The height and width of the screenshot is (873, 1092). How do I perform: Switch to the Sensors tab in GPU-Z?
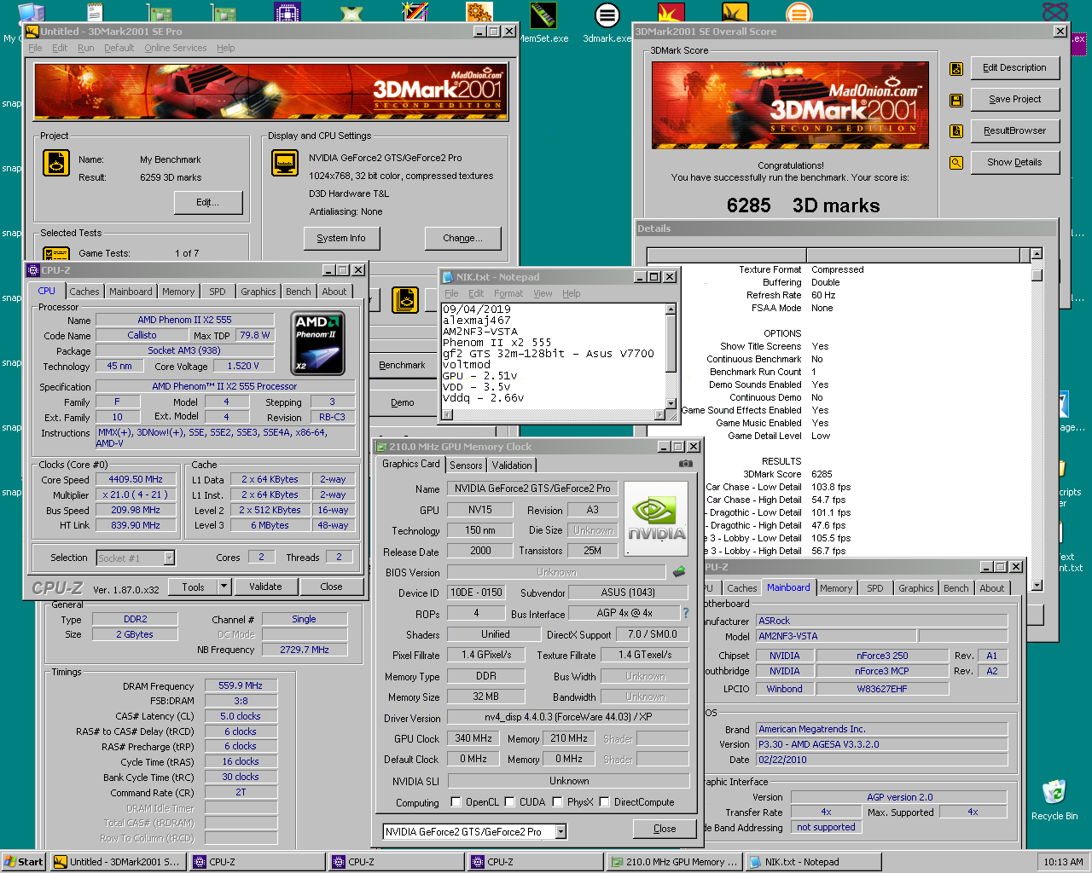[x=466, y=465]
